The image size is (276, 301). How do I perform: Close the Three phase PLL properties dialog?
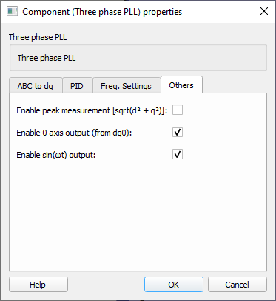pos(264,11)
